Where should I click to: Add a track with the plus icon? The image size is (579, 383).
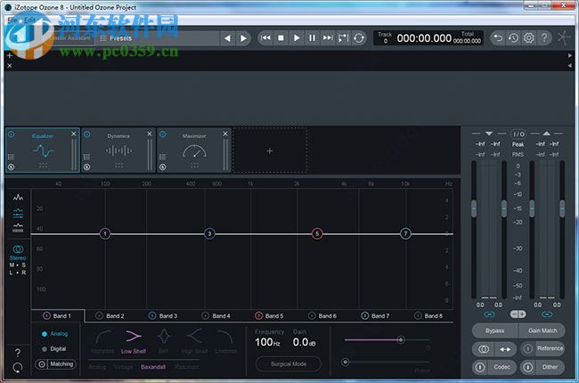[10, 55]
